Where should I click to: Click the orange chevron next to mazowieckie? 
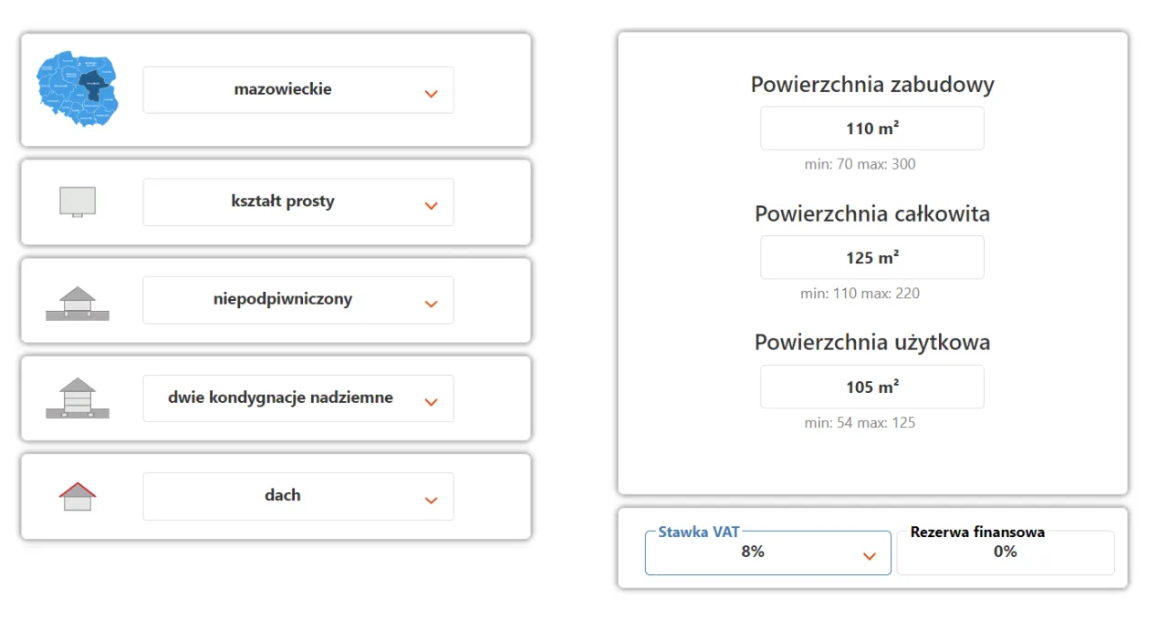[432, 94]
